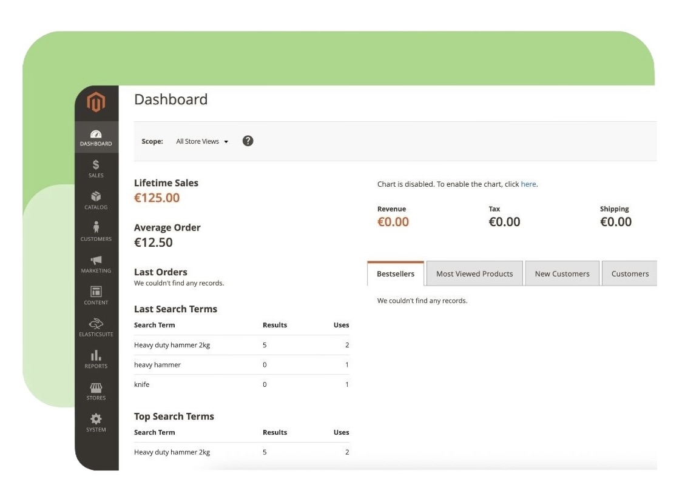Open the Customers person icon menu
The image size is (682, 482).
[x=96, y=228]
